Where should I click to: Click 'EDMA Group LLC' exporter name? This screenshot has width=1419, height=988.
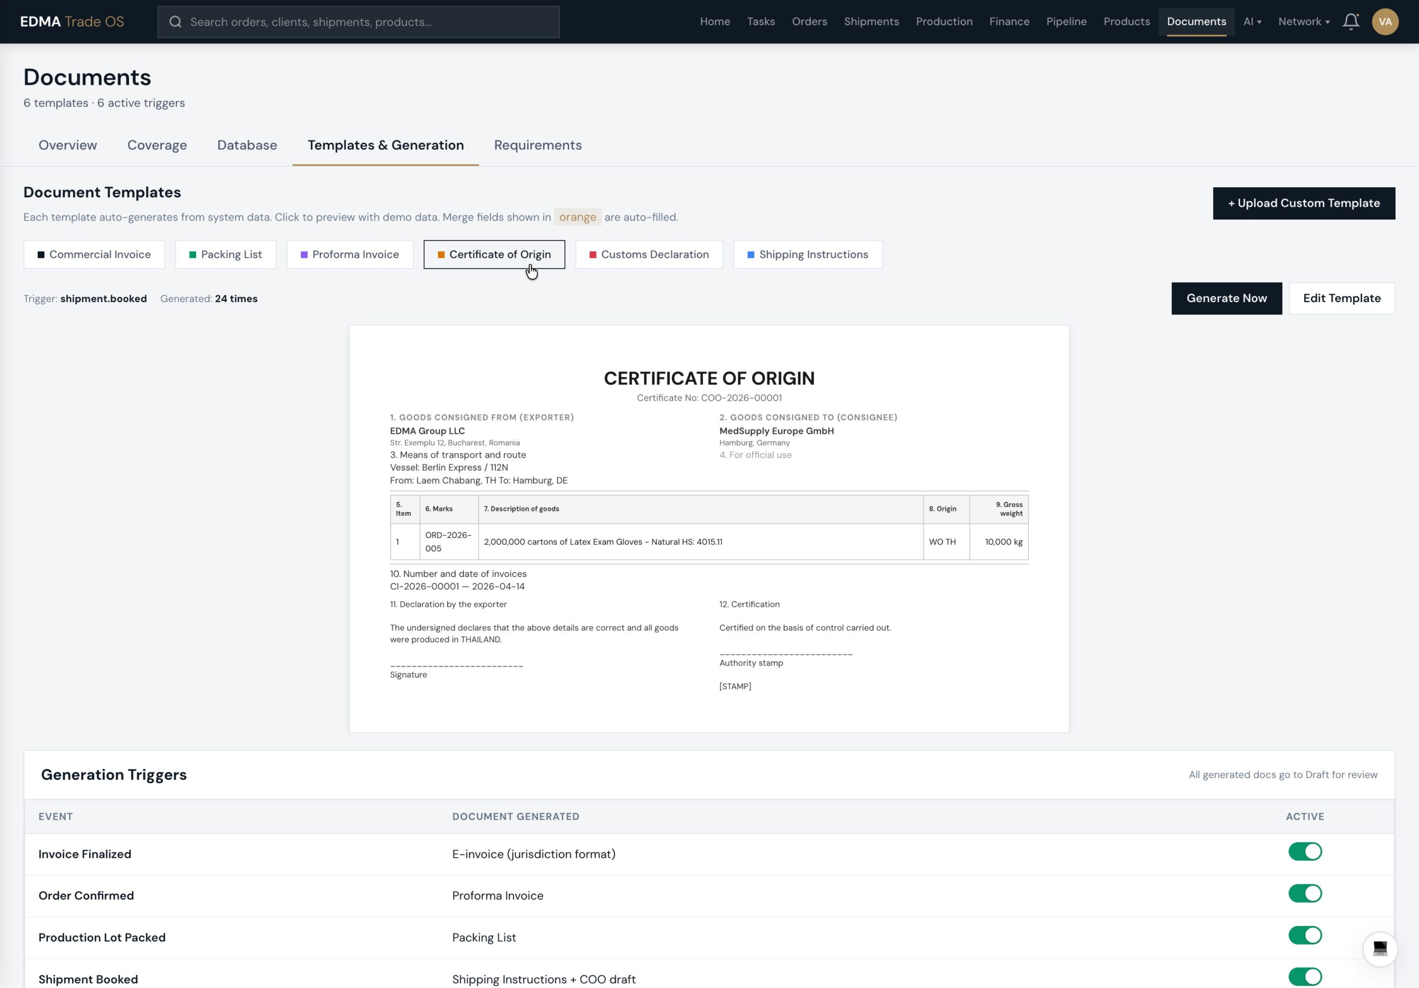pyautogui.click(x=427, y=431)
